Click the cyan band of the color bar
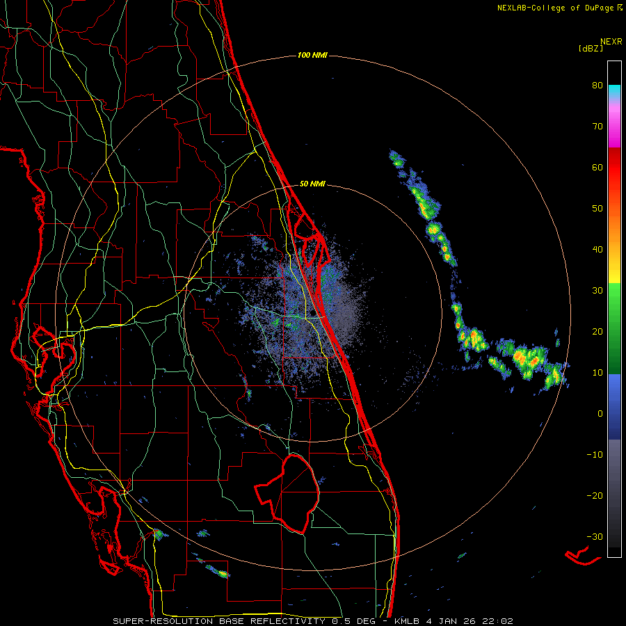Image resolution: width=626 pixels, height=626 pixels. pos(614,91)
